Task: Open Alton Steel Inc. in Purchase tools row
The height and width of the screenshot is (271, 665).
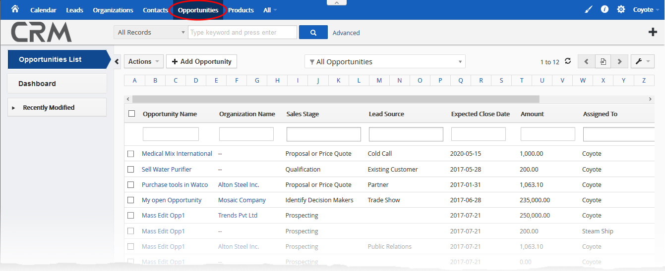Action: click(x=239, y=184)
